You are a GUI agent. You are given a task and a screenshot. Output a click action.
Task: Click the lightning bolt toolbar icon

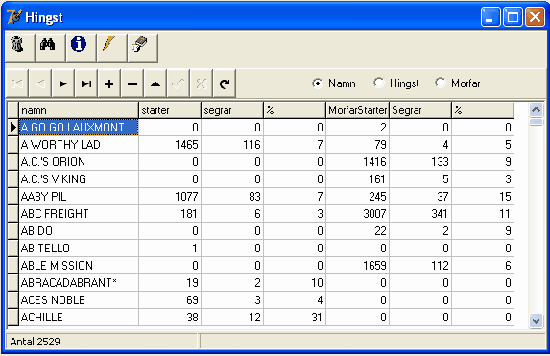112,48
